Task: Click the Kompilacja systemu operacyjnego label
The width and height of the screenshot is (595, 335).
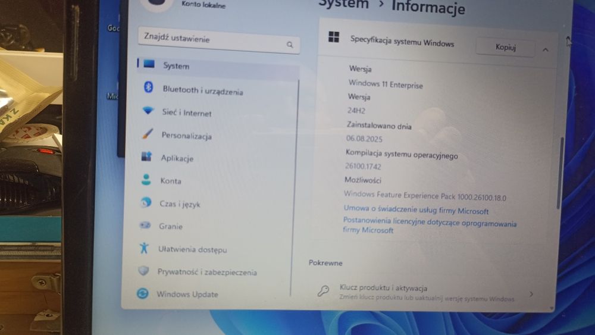Action: click(x=402, y=154)
